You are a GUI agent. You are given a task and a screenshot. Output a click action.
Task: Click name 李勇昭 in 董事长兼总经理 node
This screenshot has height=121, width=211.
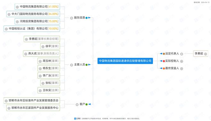pos(33,39)
